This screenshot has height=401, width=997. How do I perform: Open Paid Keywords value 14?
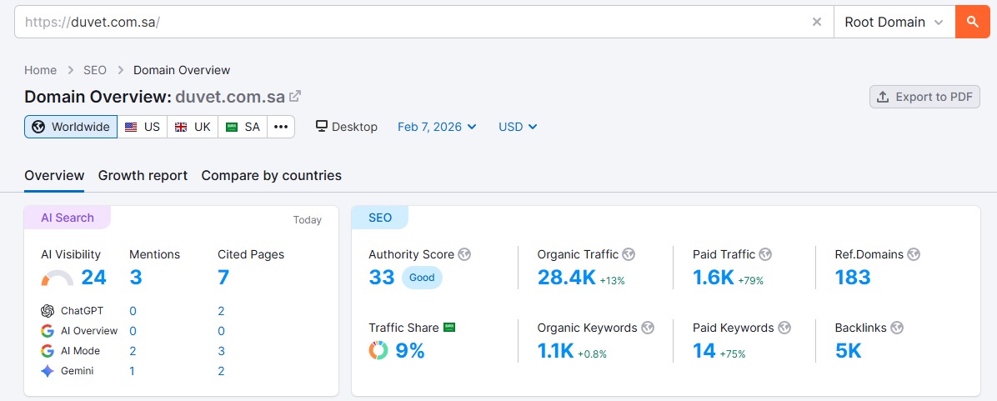pyautogui.click(x=704, y=350)
